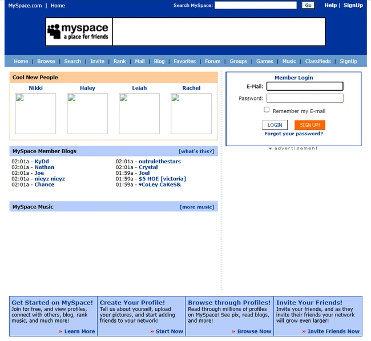This screenshot has width=371, height=341.
Task: Open Blog in navigation bar
Action: pyautogui.click(x=159, y=61)
